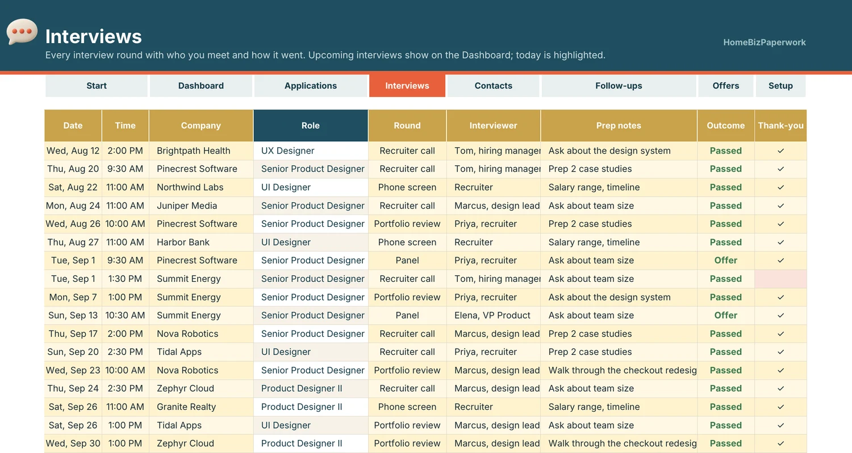Select the Date column header
852x453 pixels.
73,125
